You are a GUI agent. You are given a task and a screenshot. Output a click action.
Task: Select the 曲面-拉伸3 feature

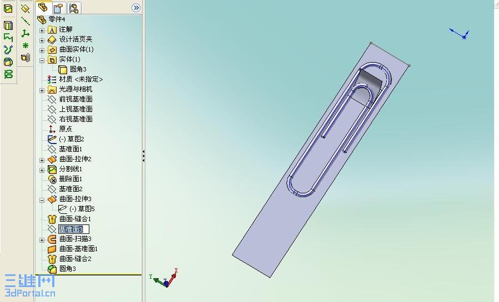coord(75,199)
